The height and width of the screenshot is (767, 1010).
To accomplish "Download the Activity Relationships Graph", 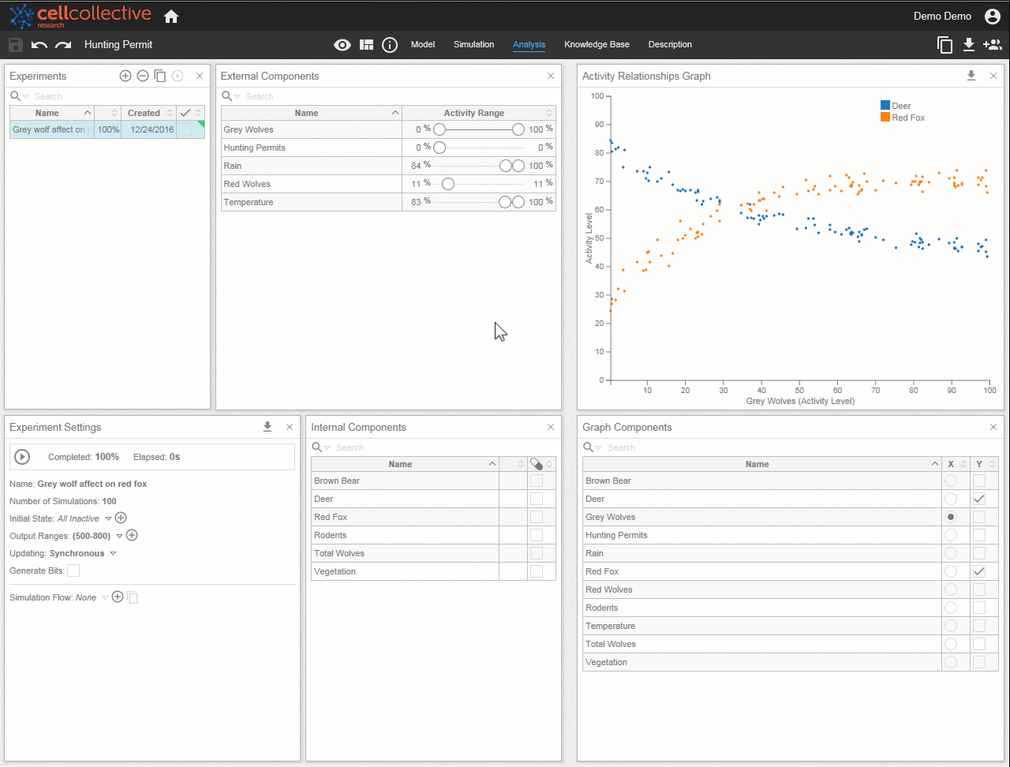I will pyautogui.click(x=971, y=76).
